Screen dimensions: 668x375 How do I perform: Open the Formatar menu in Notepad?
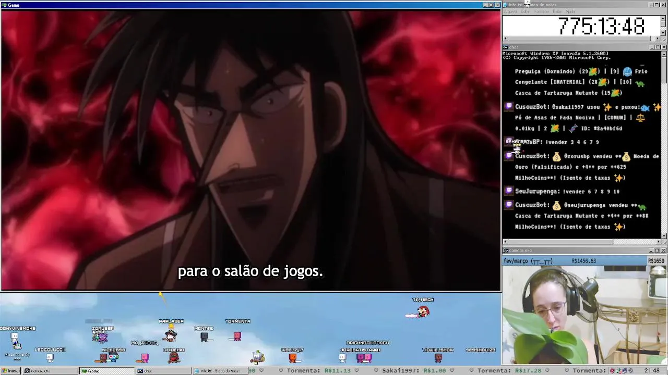click(x=542, y=11)
